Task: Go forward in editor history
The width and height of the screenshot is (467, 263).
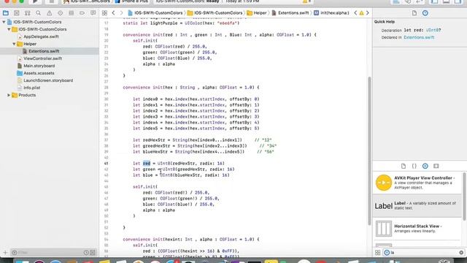Action: [121, 13]
